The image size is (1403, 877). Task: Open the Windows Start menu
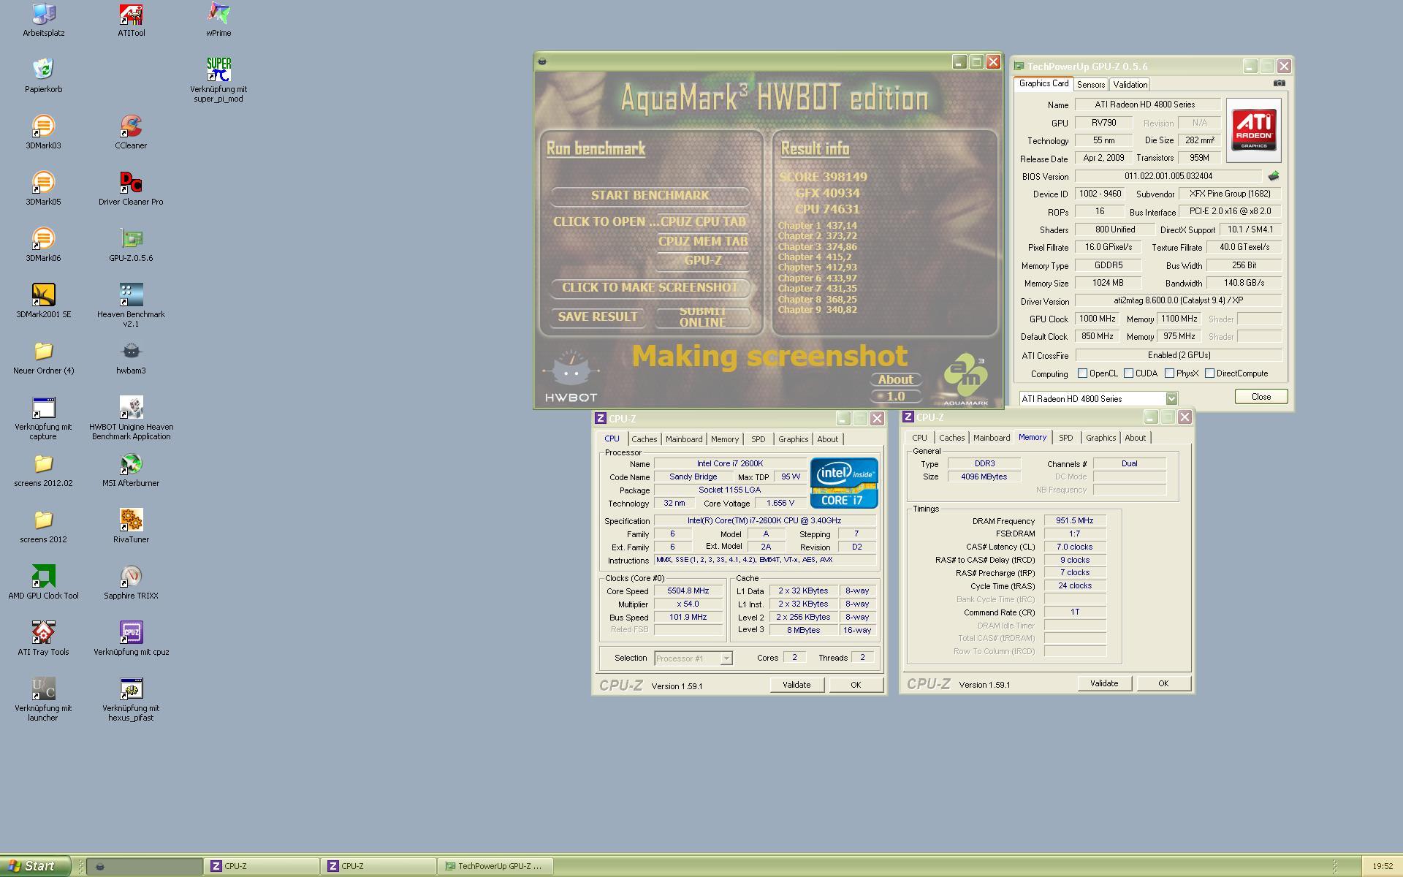click(35, 866)
